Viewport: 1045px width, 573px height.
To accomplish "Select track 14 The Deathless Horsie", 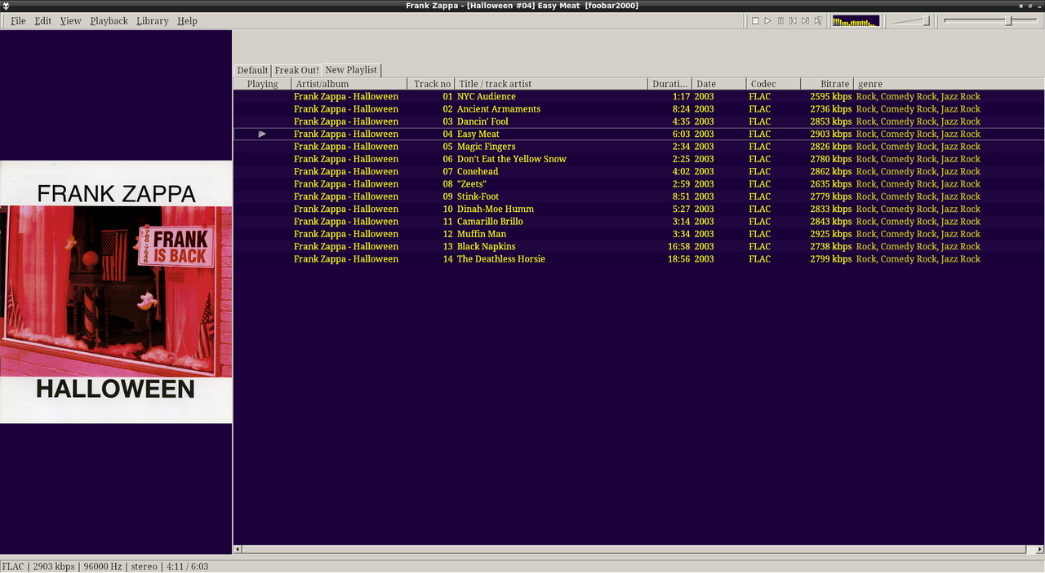I will [638, 259].
